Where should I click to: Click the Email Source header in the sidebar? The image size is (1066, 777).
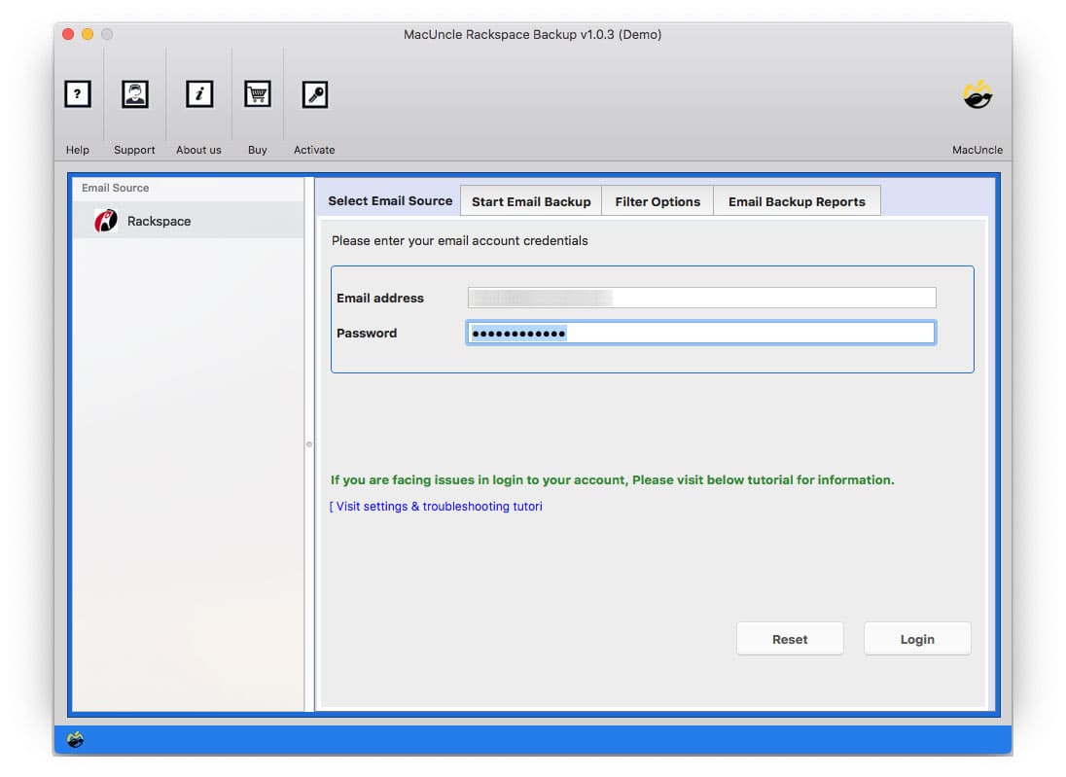tap(115, 188)
